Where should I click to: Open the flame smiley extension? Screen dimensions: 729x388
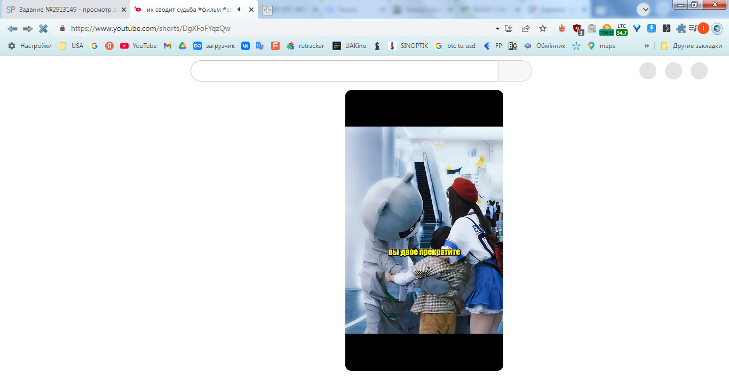click(562, 28)
